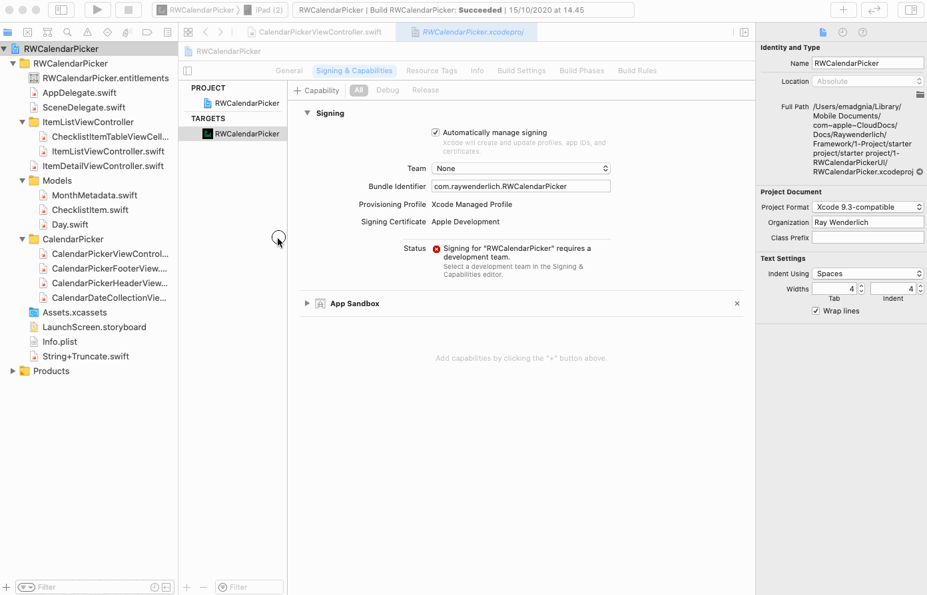The height and width of the screenshot is (595, 927).
Task: Switch to the Build Settings tab
Action: (521, 71)
